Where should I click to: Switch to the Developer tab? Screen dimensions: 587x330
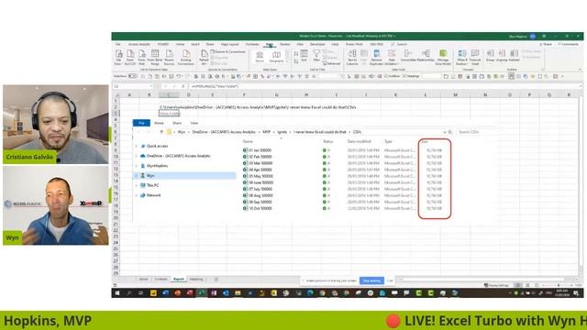[x=317, y=44]
